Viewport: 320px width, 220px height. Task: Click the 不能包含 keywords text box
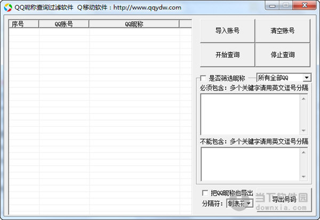[254, 165]
